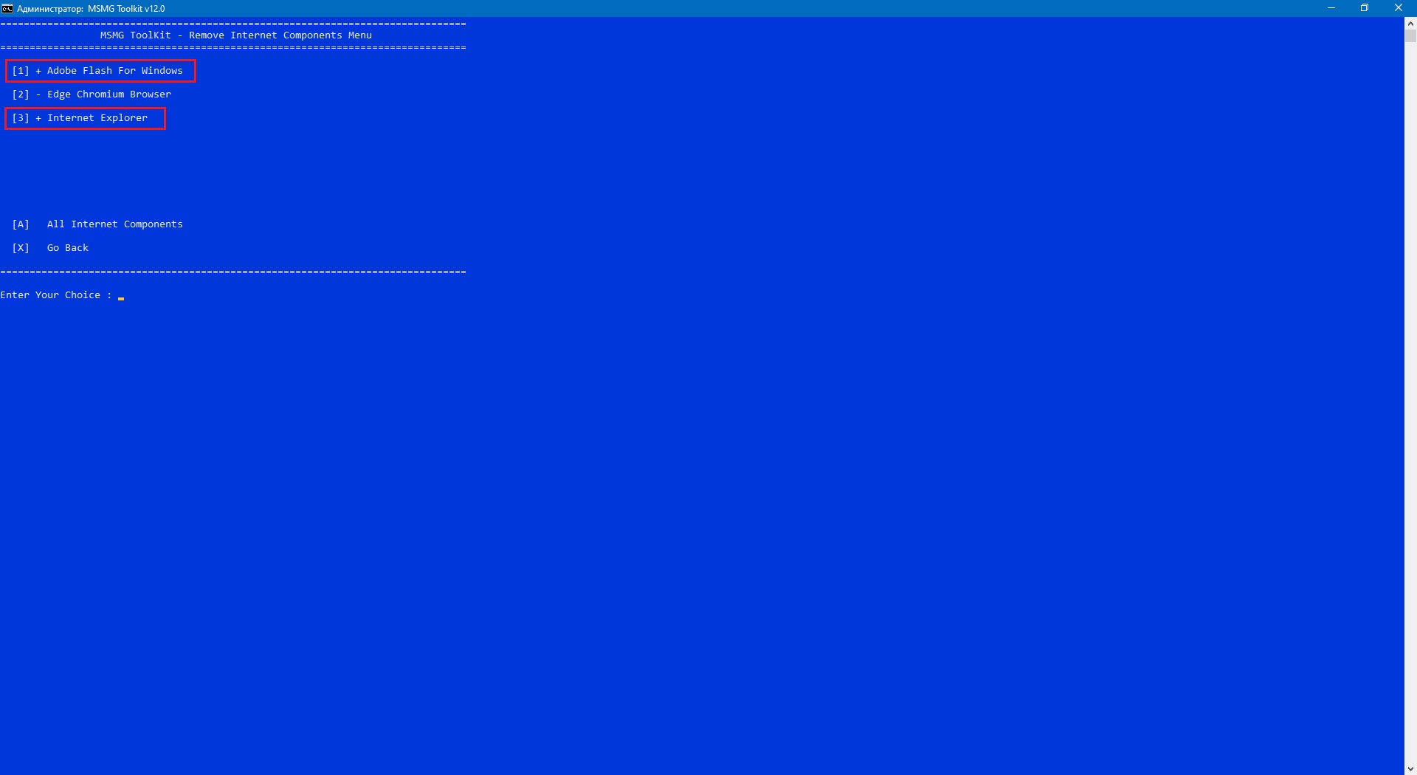The width and height of the screenshot is (1417, 775).
Task: Click the vertical scrollbar thumb
Action: tap(1410, 36)
